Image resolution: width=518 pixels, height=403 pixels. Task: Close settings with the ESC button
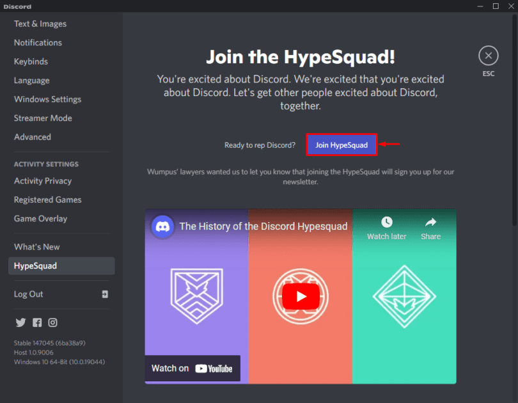[x=488, y=55]
